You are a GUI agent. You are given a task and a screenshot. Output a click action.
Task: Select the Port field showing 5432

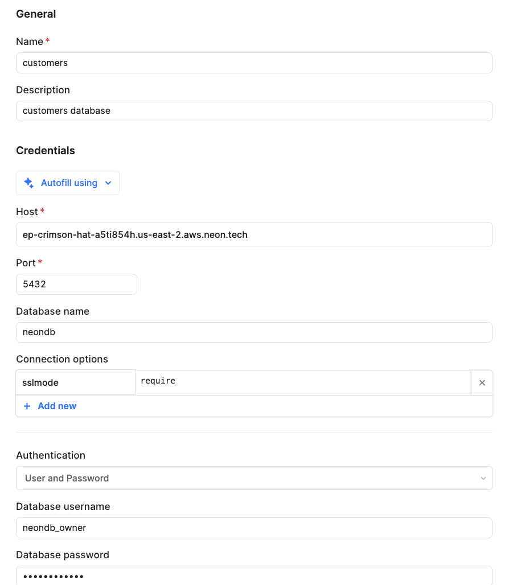76,284
